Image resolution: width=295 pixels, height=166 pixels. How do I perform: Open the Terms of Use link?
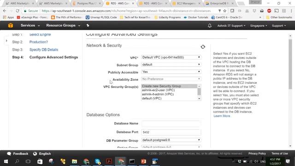[x=280, y=154]
